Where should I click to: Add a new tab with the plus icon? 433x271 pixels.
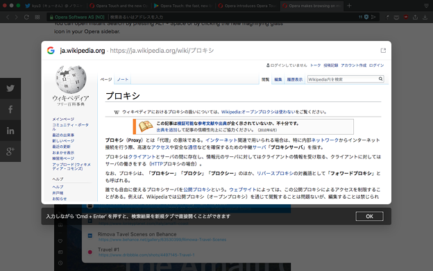pos(349,6)
